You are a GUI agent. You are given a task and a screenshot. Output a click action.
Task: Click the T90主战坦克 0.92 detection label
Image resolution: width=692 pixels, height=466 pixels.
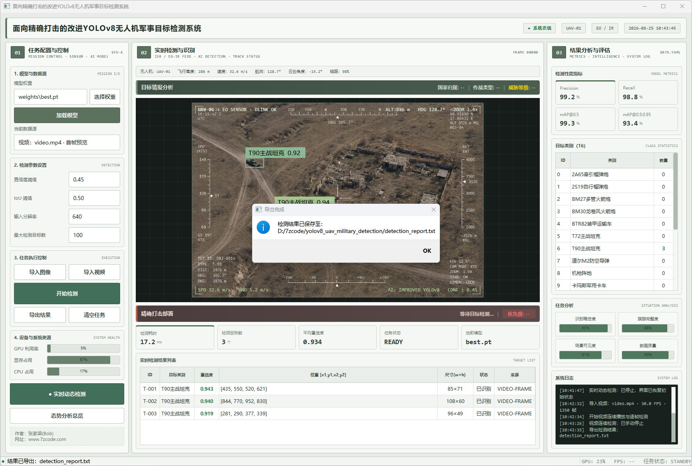point(274,153)
